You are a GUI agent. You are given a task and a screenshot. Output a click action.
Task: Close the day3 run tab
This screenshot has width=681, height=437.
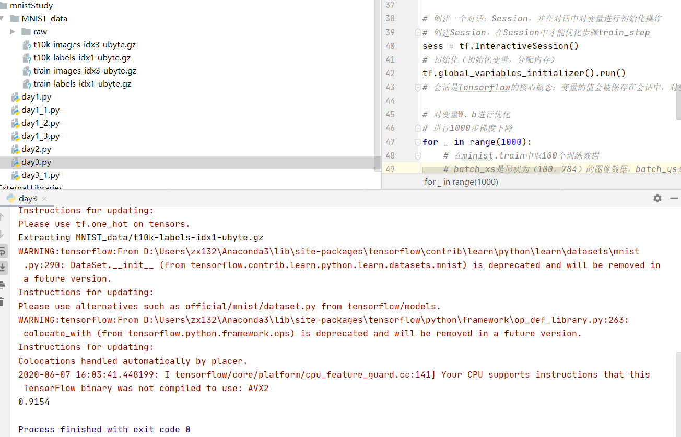(x=44, y=198)
